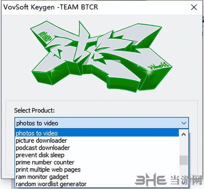Click the gray scrollbar thumb in list
The width and height of the screenshot is (204, 189).
point(184,160)
